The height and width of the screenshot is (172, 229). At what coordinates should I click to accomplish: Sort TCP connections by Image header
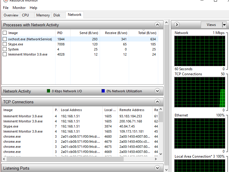[x=27, y=110]
